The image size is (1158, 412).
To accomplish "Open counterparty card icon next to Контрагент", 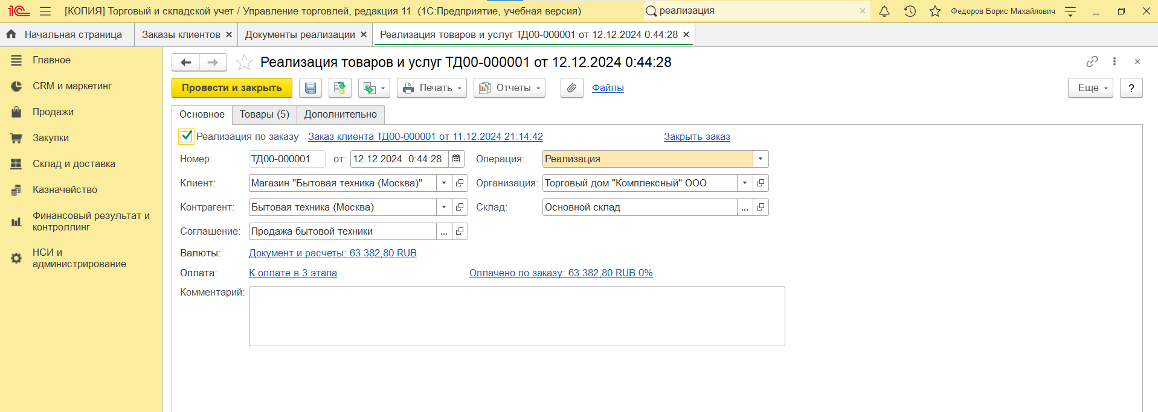I will pos(460,207).
